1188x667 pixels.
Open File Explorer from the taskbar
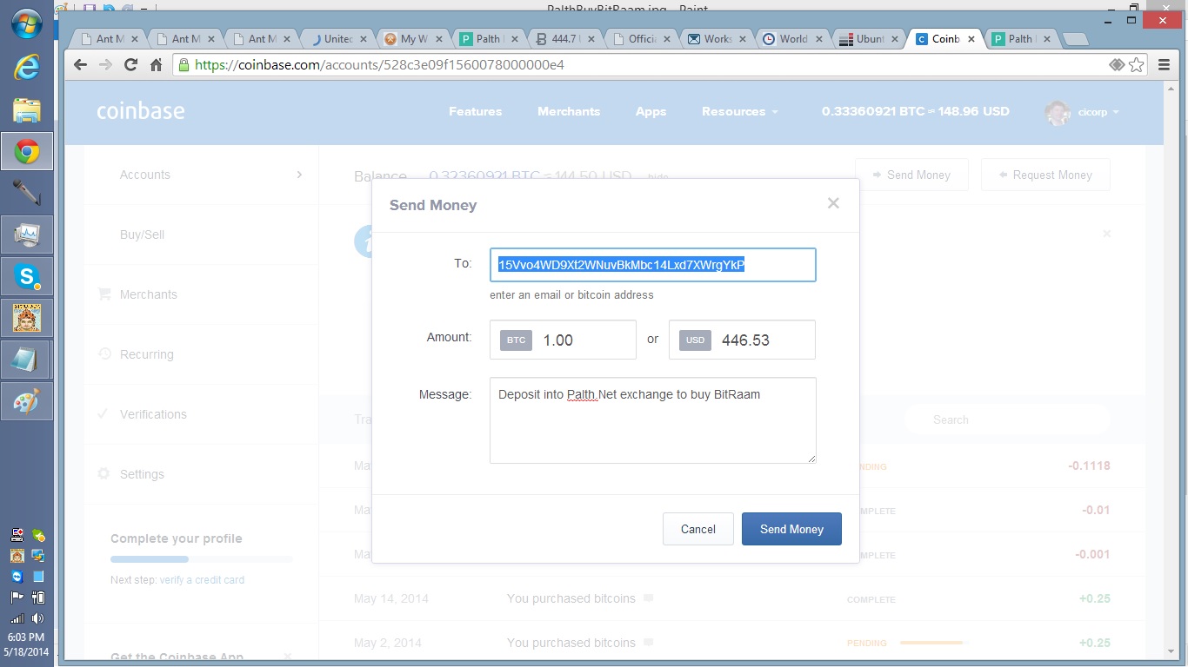[x=27, y=110]
